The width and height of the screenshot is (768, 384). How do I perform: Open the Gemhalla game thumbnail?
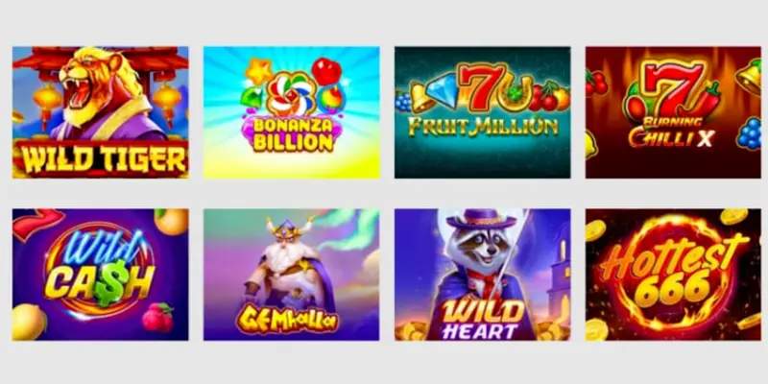tap(292, 275)
